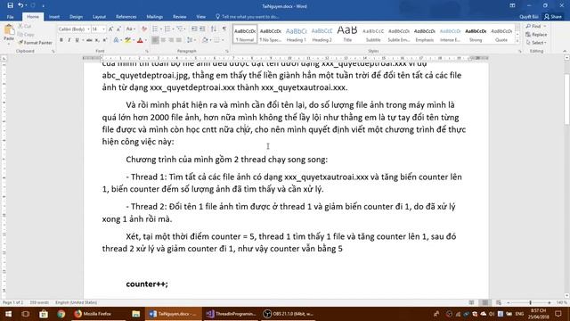Justify the paragraph text

[x=179, y=39]
